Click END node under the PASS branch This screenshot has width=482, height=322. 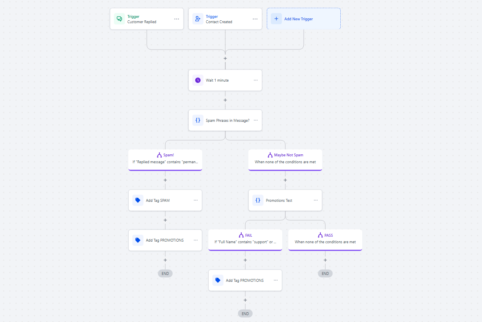coord(325,273)
